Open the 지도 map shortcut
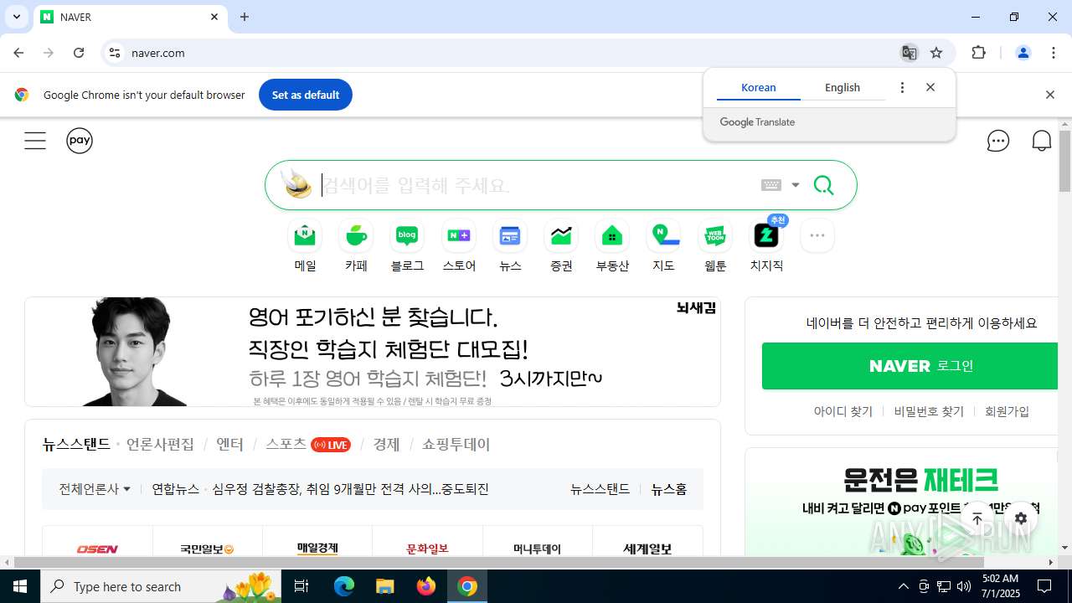The image size is (1072, 603). click(x=664, y=246)
